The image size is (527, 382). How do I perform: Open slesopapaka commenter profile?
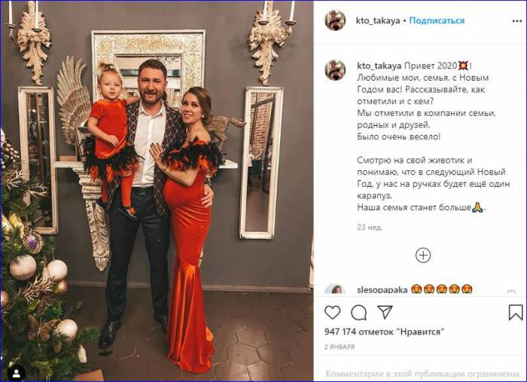coord(382,289)
